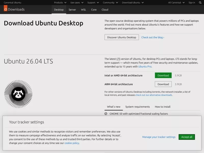Click the 3.9GB file size text

(x=178, y=84)
